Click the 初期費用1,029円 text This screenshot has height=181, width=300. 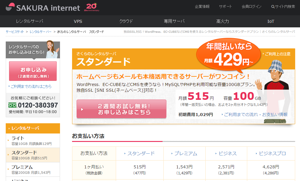pos(196,115)
